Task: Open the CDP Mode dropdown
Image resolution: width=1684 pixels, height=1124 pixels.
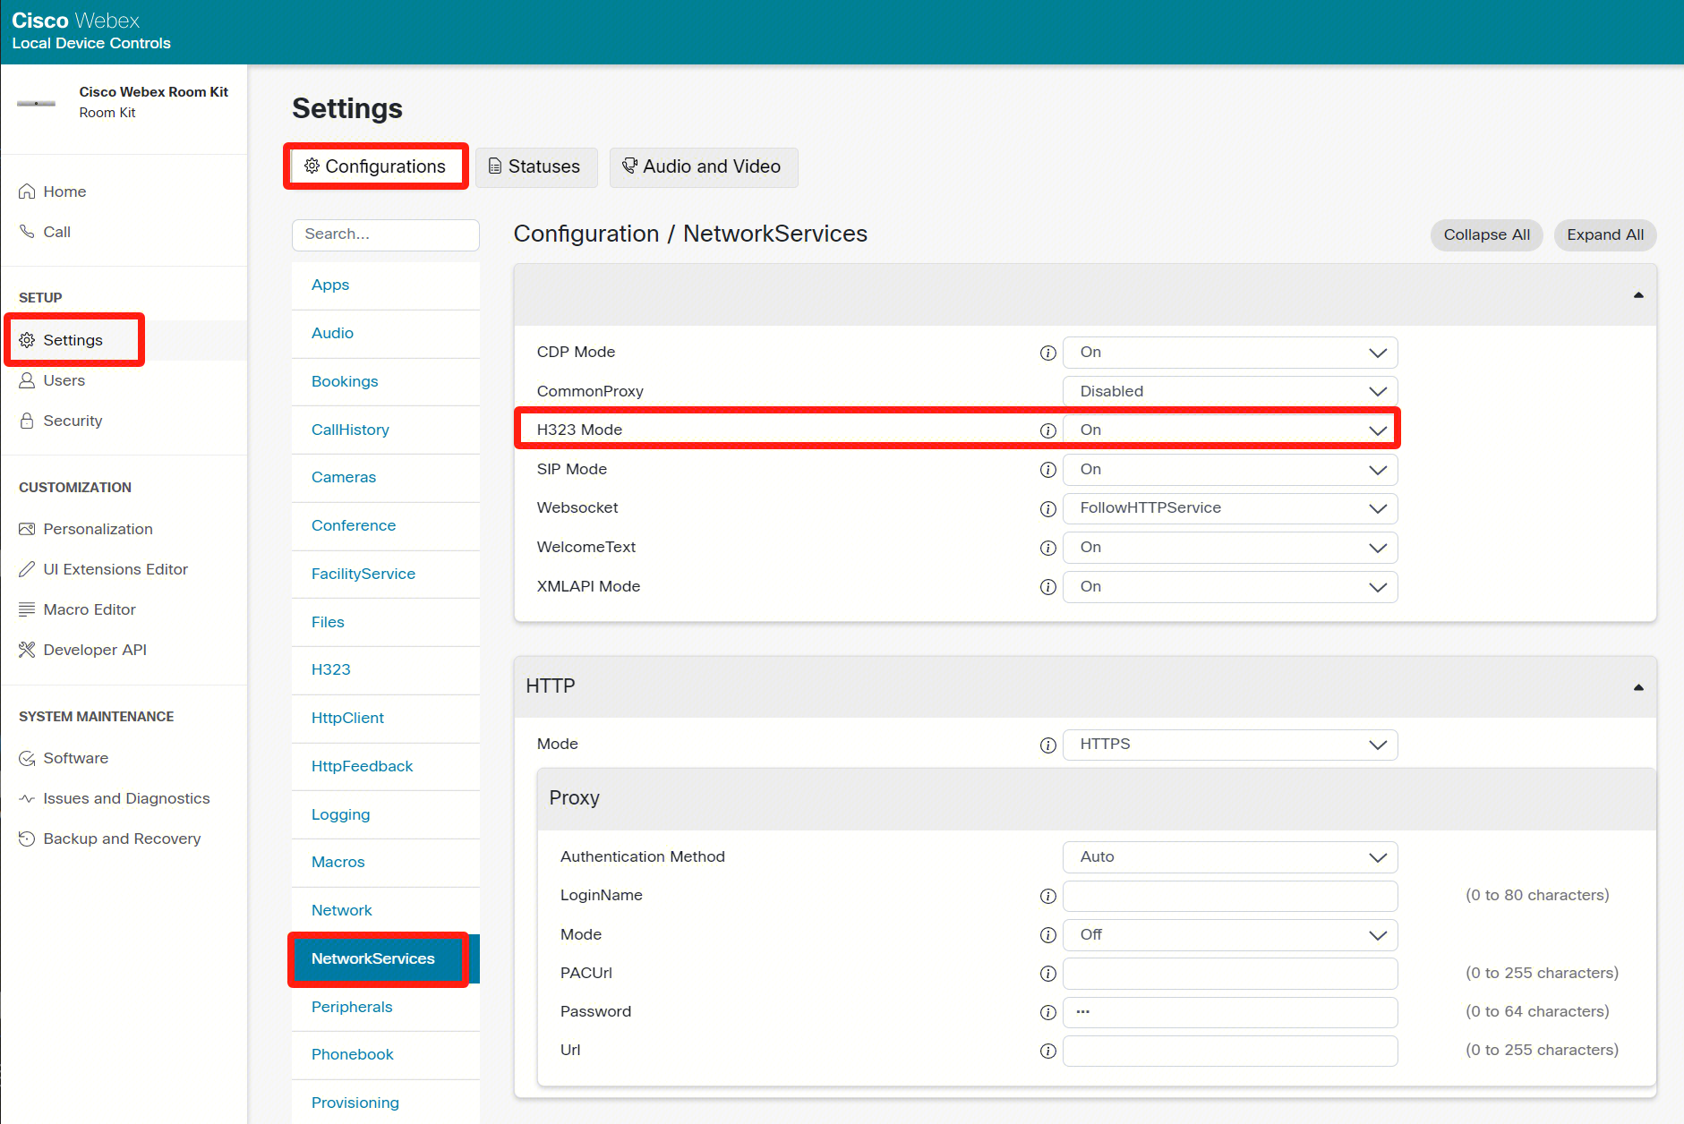Action: 1230,353
